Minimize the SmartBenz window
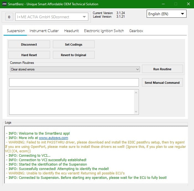Viewport: 194px width, 191px height. click(x=163, y=4)
